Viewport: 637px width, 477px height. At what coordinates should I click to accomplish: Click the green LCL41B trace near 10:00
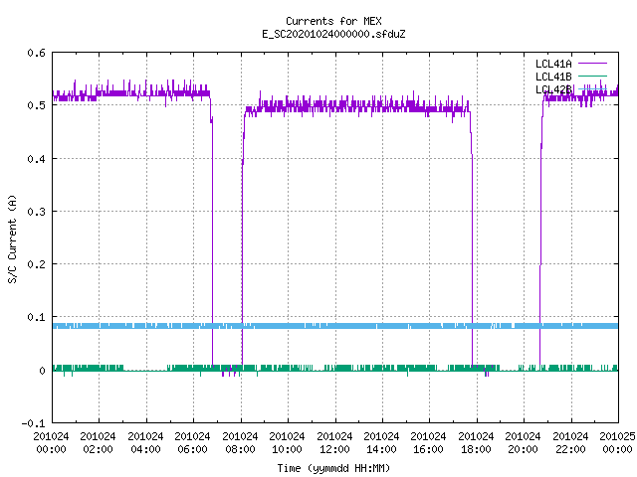coord(289,368)
